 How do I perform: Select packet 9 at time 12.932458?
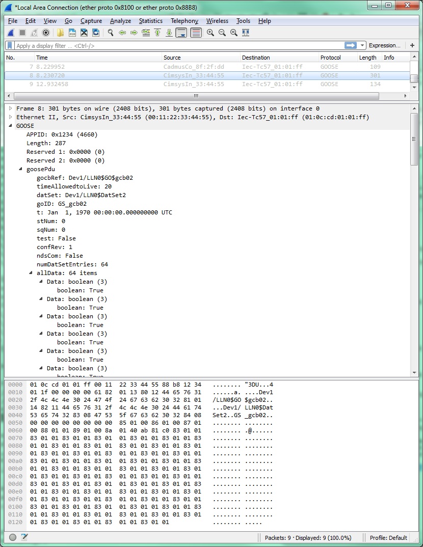[x=207, y=84]
